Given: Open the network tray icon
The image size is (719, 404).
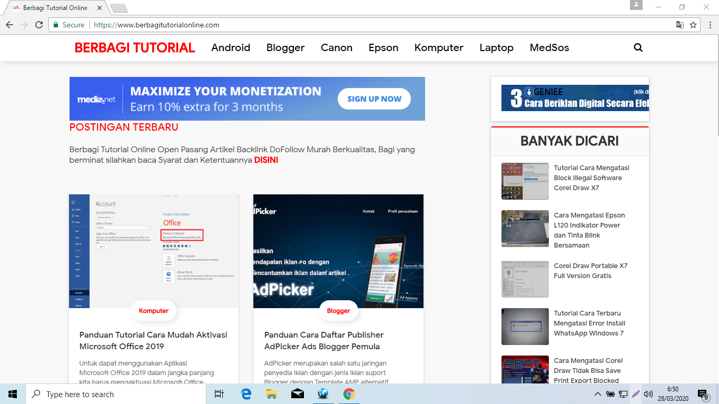Looking at the screenshot, I should (623, 394).
